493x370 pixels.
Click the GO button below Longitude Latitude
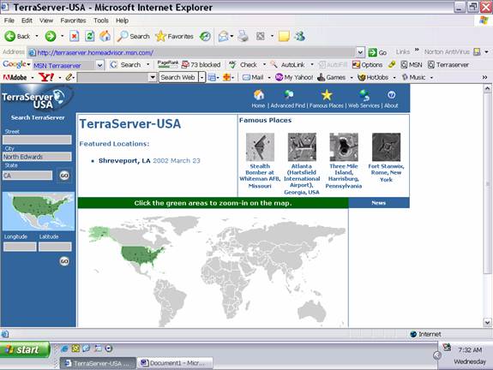pos(64,261)
